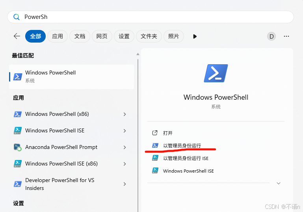Switch to the 文档 filter tab
The image size is (303, 212).
click(x=80, y=36)
